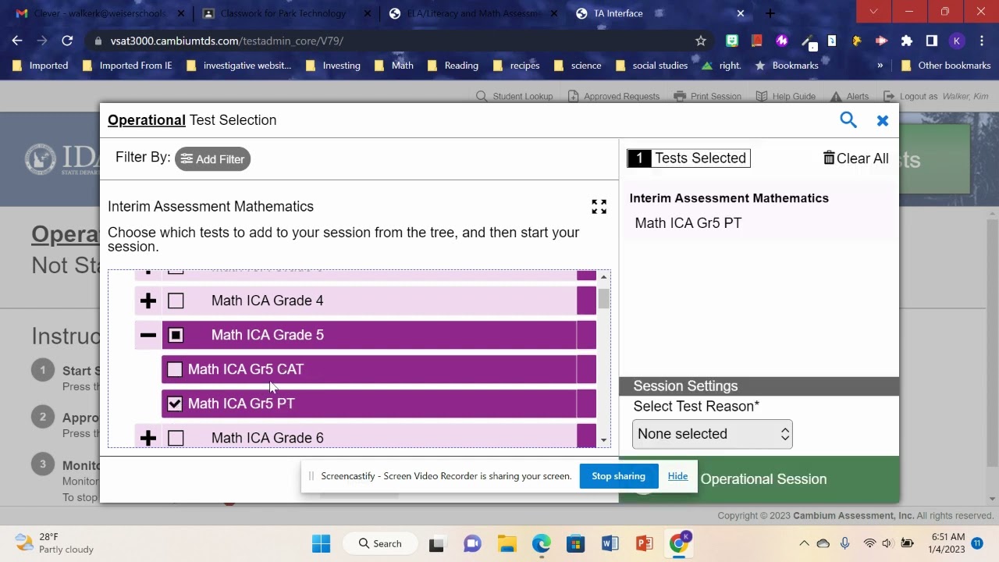Open the Chrome extensions puzzle icon

[907, 41]
